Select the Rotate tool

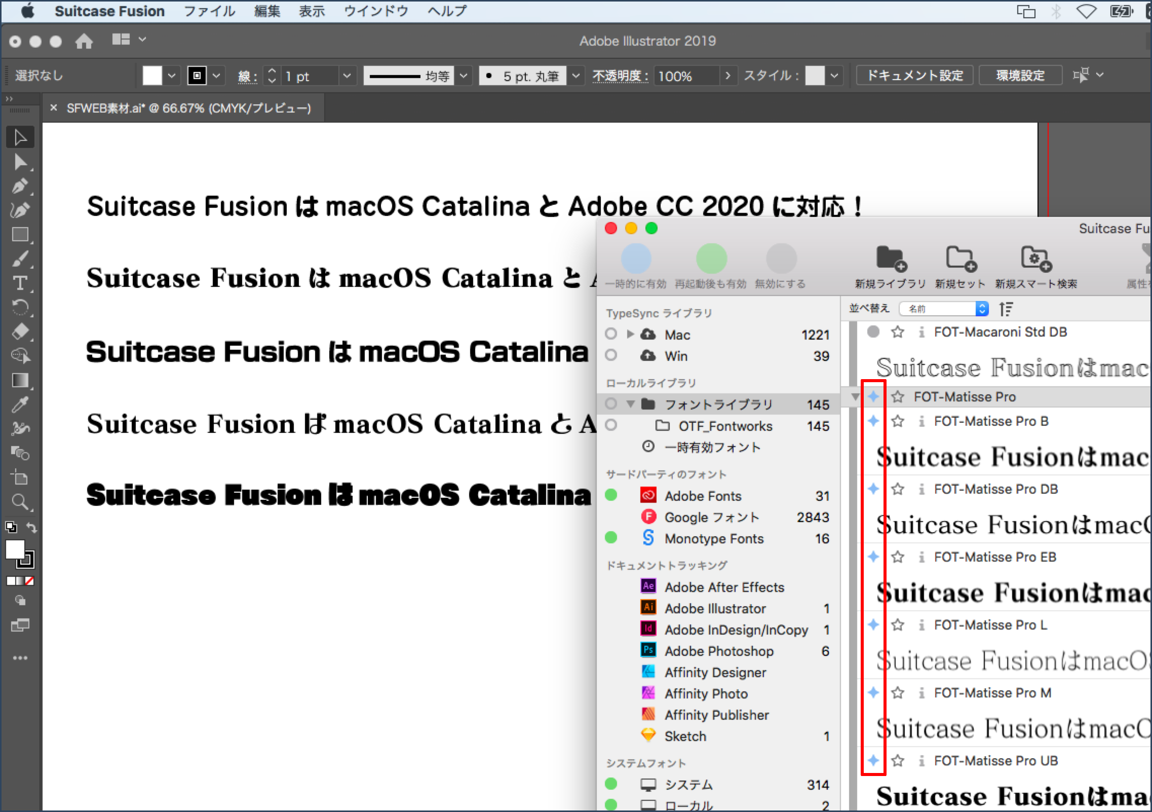20,307
